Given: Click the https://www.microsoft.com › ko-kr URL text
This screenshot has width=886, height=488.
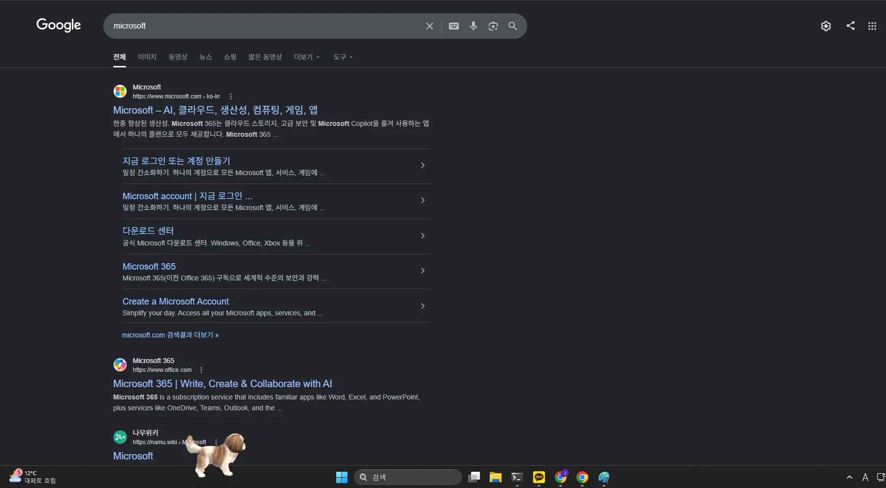Looking at the screenshot, I should tap(176, 96).
